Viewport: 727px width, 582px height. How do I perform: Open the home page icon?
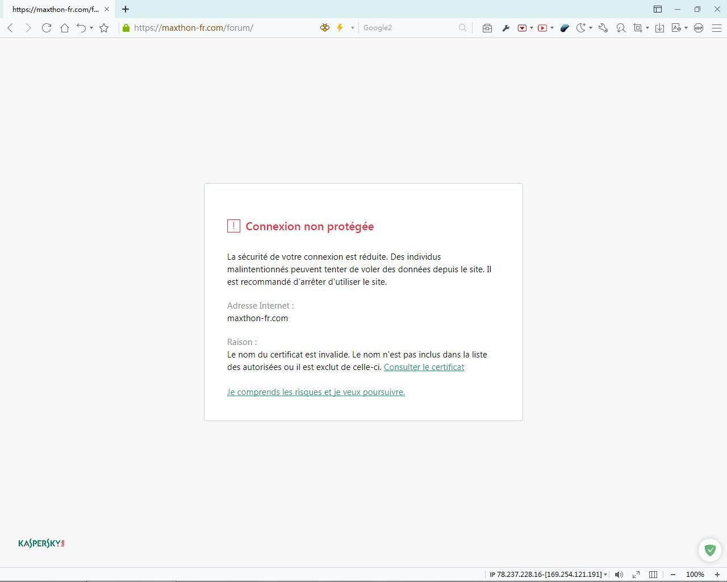(x=65, y=28)
